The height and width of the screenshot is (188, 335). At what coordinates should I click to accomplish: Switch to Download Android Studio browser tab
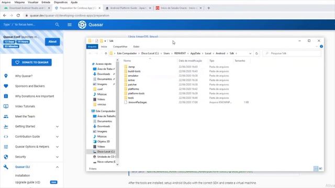(x=27, y=8)
